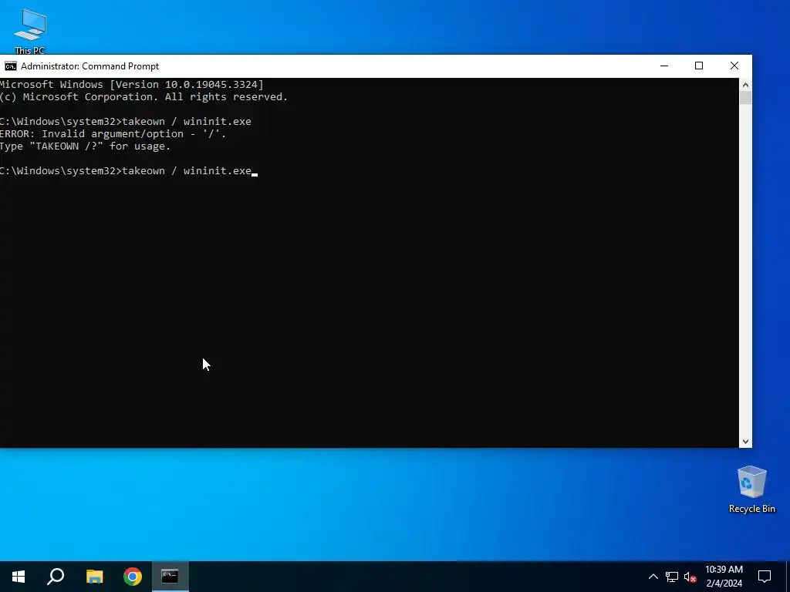Click the Microsoft Windows version line
Screen dimensions: 790x592
[x=131, y=85]
